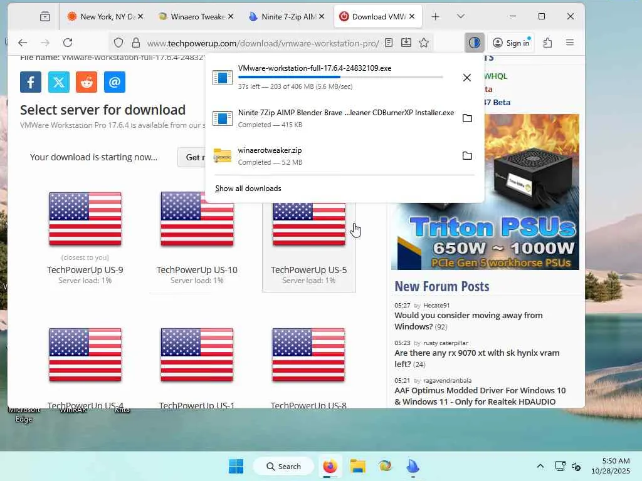The image size is (642, 481).
Task: Open File Explorer from the taskbar
Action: [357, 466]
